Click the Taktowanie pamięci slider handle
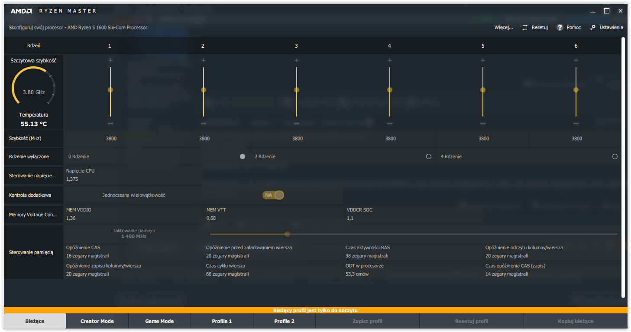 coord(287,234)
